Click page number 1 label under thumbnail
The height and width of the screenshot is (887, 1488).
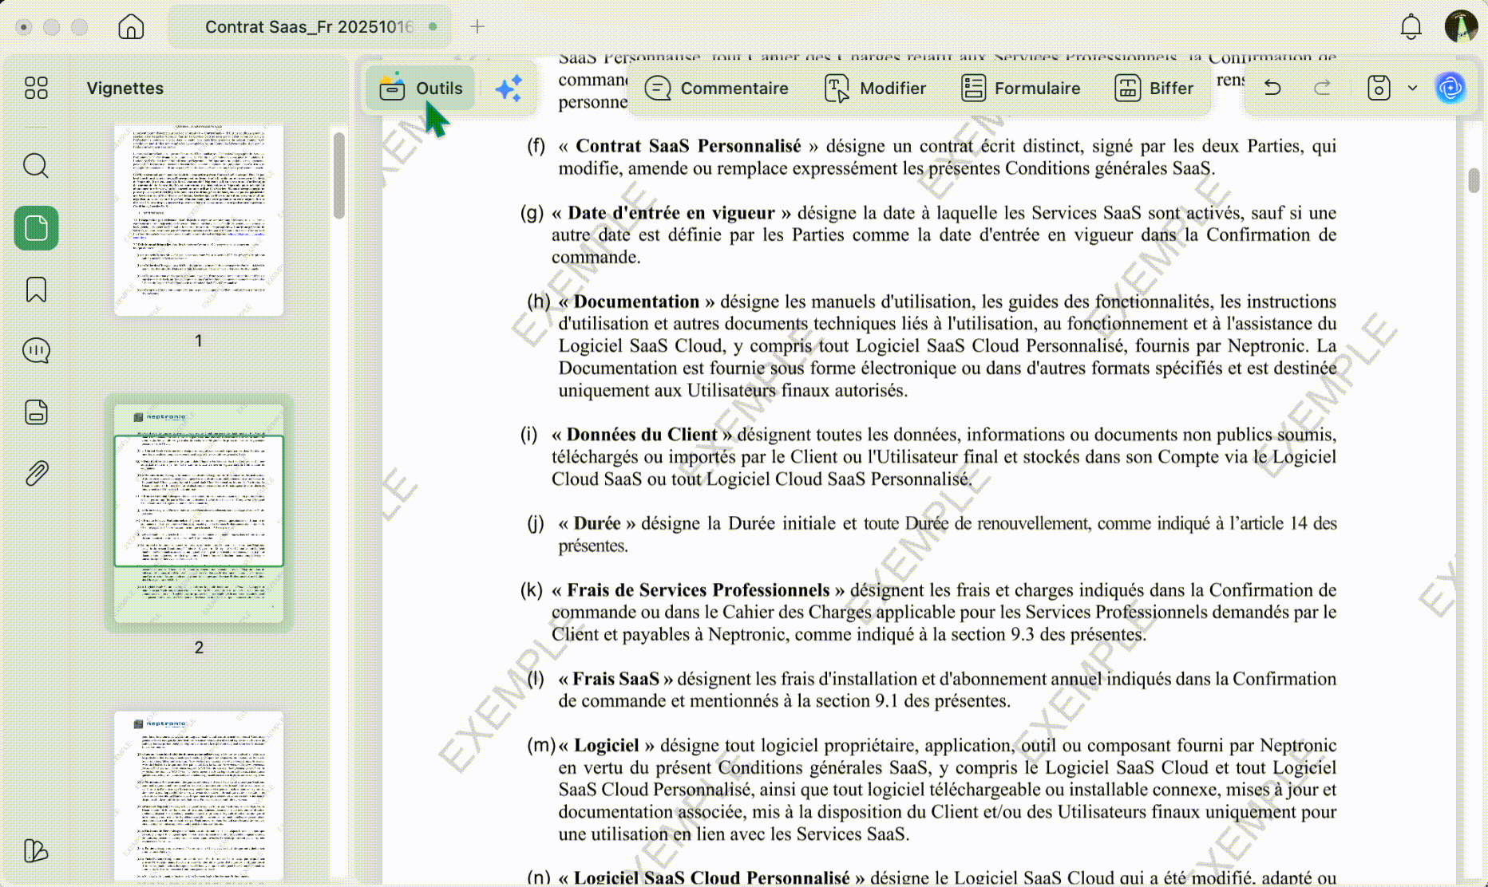click(x=199, y=341)
